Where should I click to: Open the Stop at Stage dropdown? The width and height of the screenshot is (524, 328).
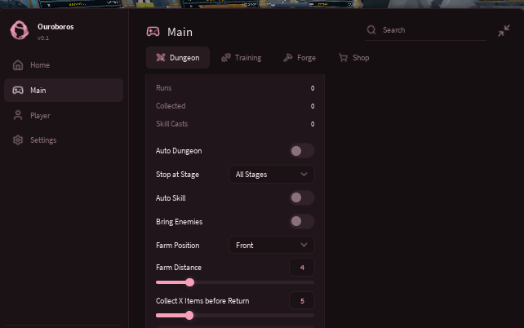[271, 174]
